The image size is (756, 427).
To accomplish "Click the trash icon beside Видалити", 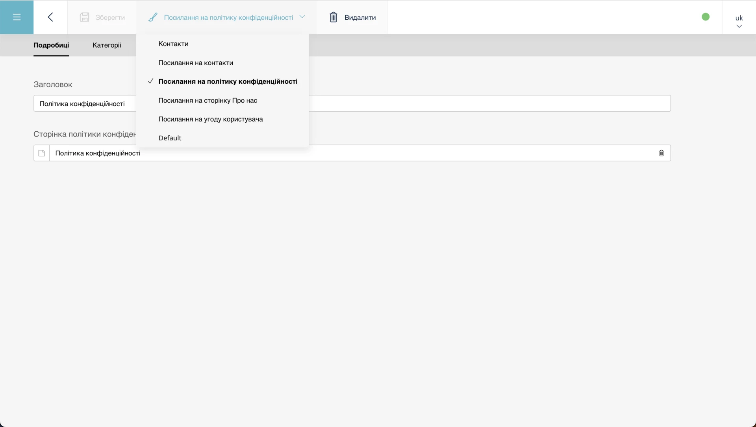I will pyautogui.click(x=333, y=17).
